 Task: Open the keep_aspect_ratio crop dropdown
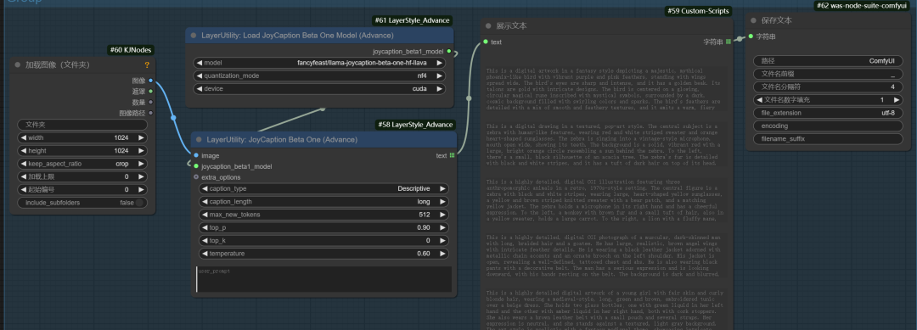[82, 164]
